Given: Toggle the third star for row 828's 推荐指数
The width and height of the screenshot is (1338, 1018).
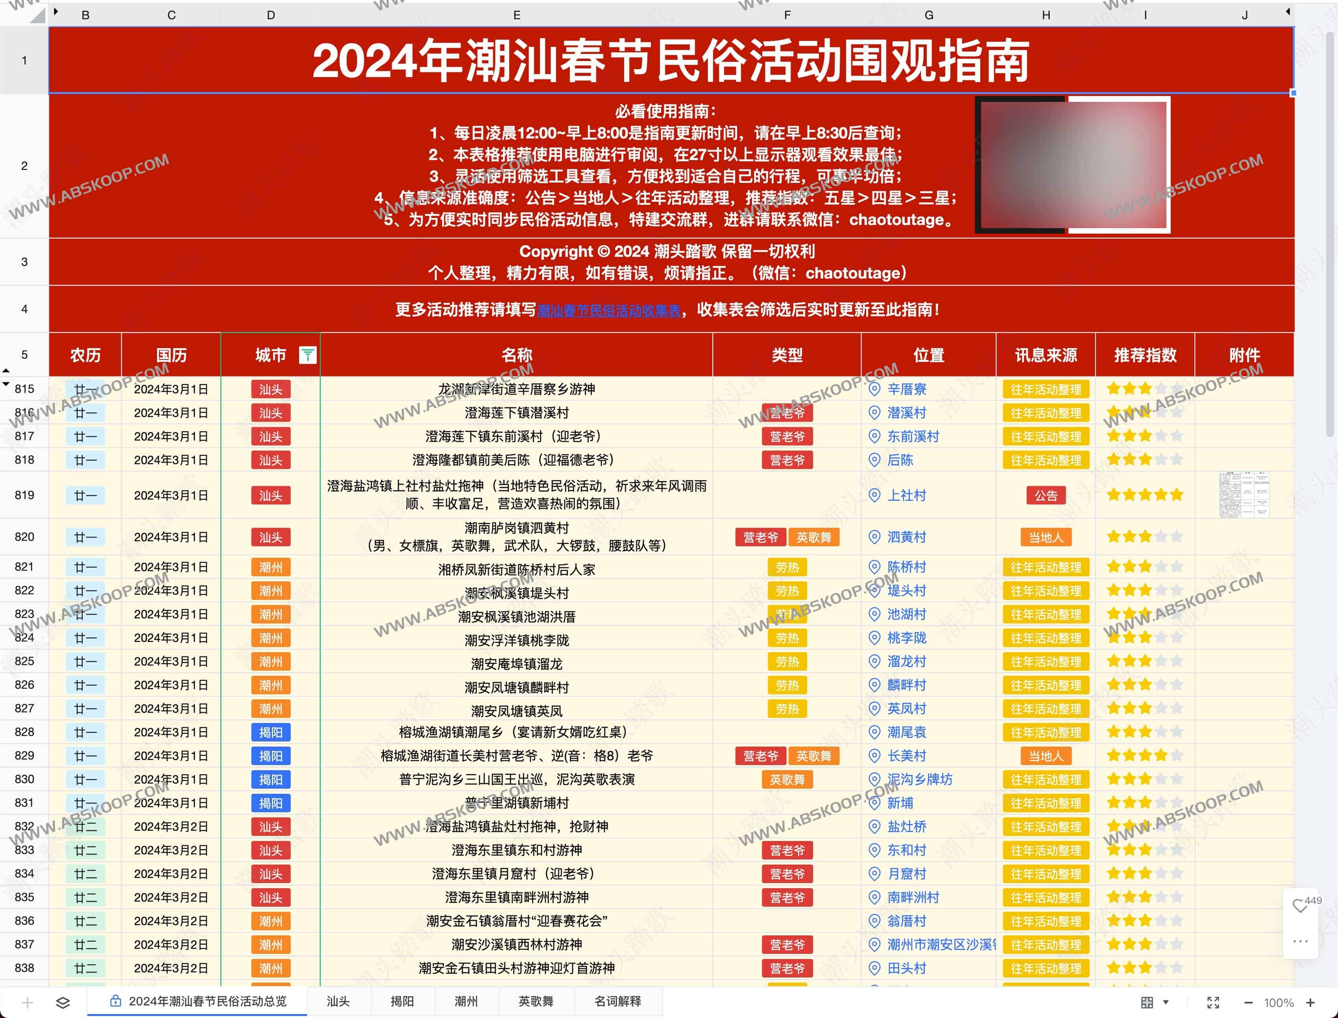Looking at the screenshot, I should click(x=1146, y=732).
